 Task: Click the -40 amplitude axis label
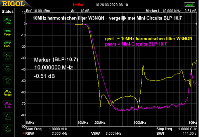point(23,69)
